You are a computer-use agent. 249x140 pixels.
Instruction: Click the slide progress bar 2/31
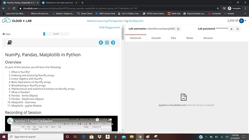[56, 34]
